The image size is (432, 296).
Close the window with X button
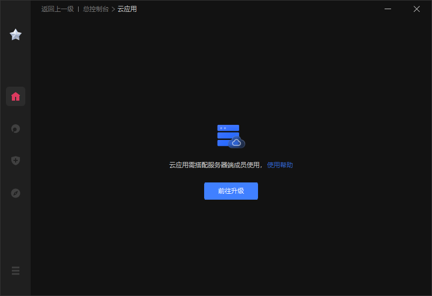(x=416, y=9)
